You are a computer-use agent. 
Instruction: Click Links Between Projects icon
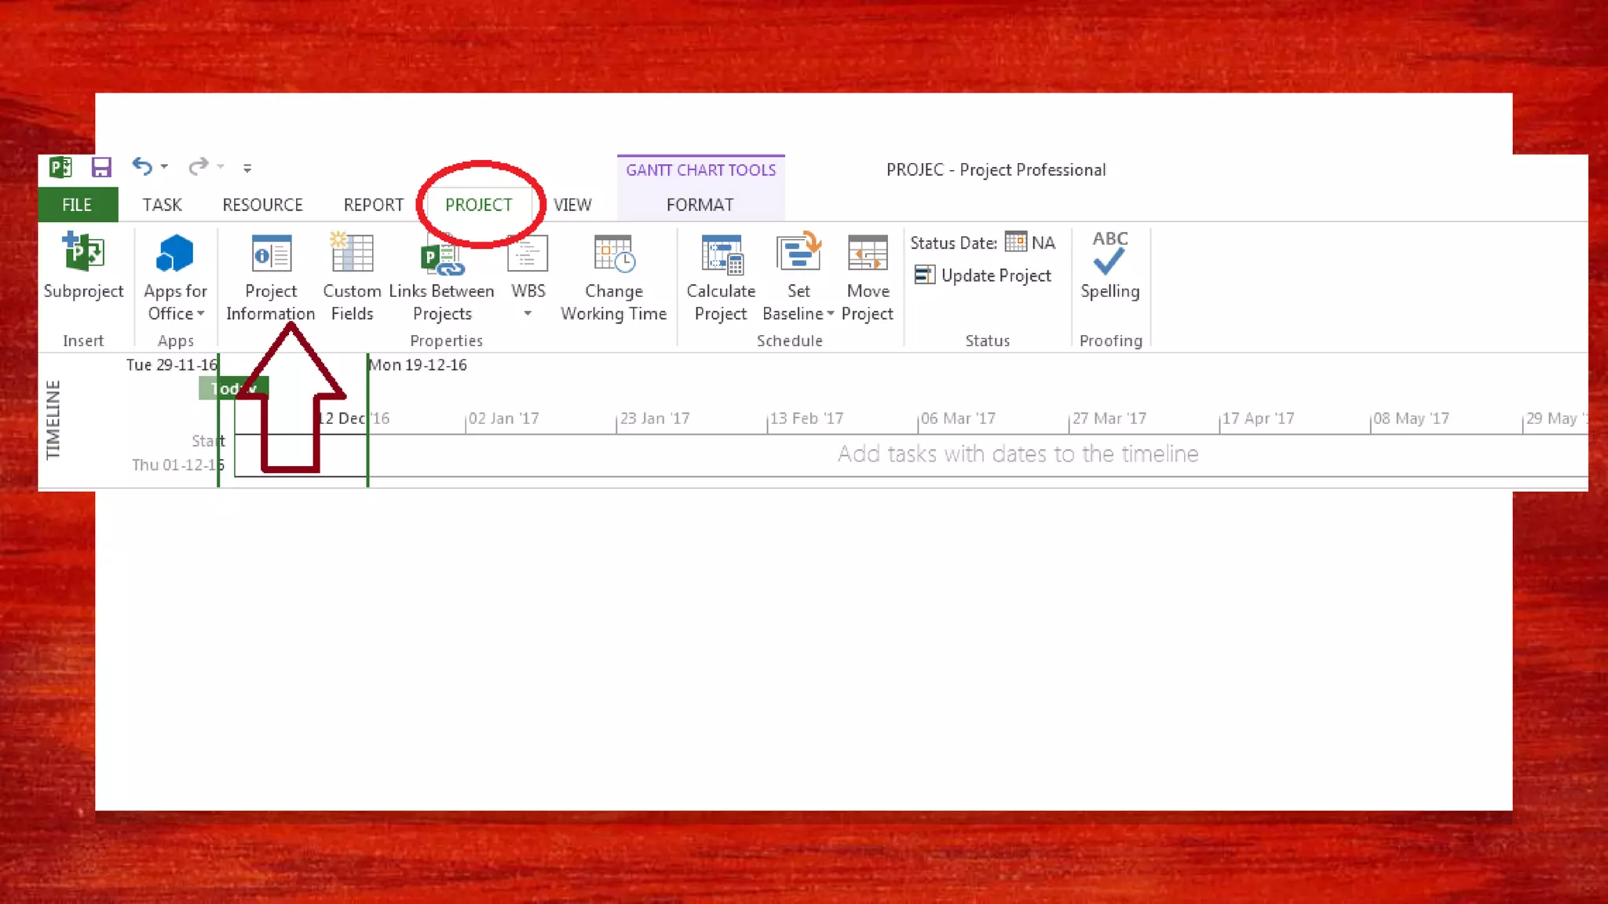pyautogui.click(x=441, y=256)
